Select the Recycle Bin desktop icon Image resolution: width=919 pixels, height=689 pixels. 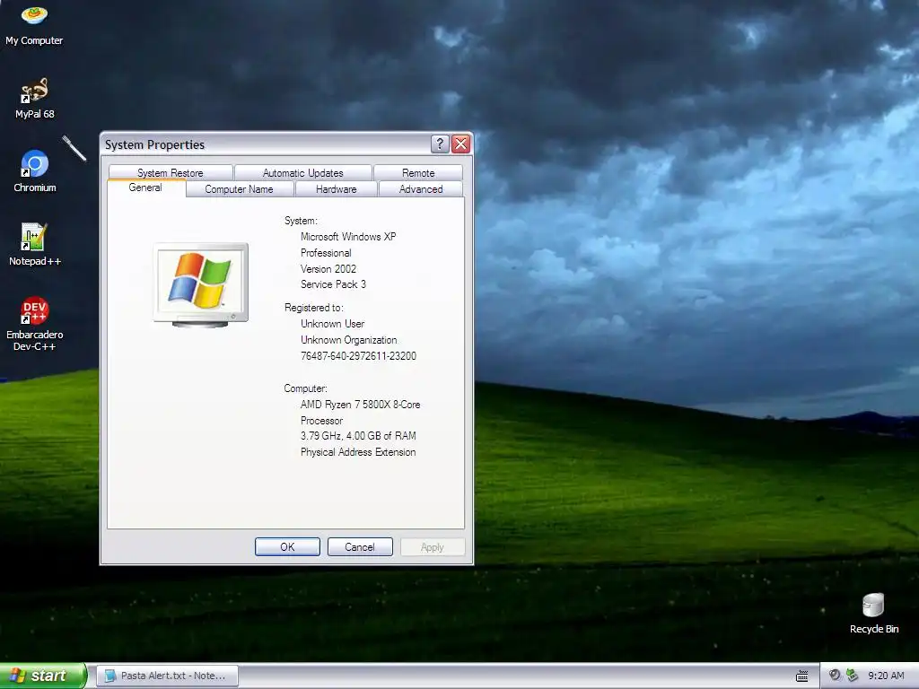pos(873,614)
